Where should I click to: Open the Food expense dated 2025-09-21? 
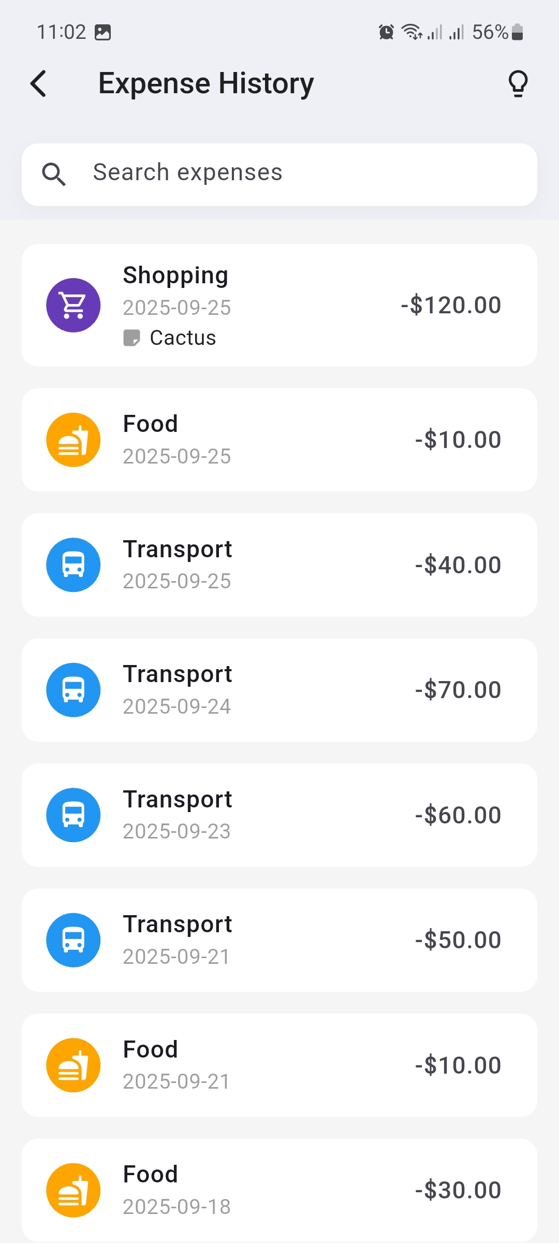279,1065
